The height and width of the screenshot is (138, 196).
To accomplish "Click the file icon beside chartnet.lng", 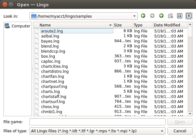I will pyautogui.click(x=37, y=81).
